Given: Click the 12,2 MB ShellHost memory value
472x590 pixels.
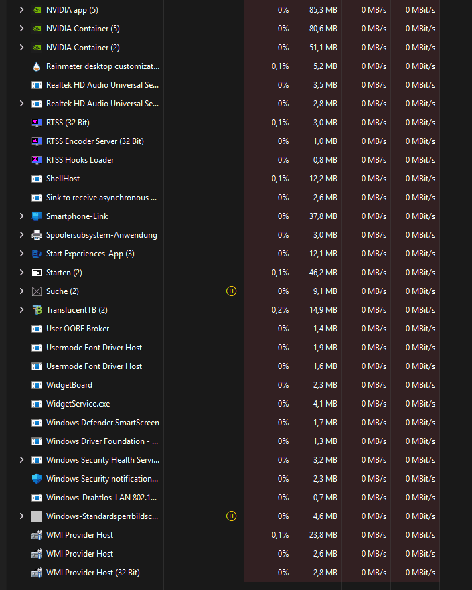Looking at the screenshot, I should pyautogui.click(x=323, y=179).
